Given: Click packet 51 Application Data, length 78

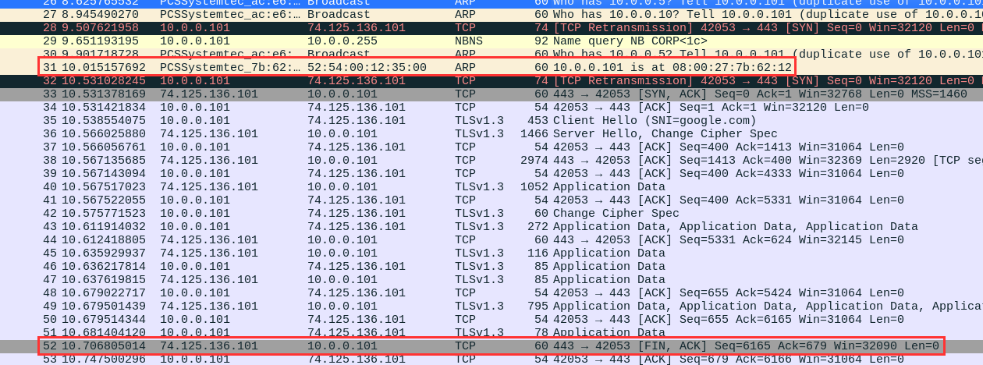Looking at the screenshot, I should (x=491, y=332).
